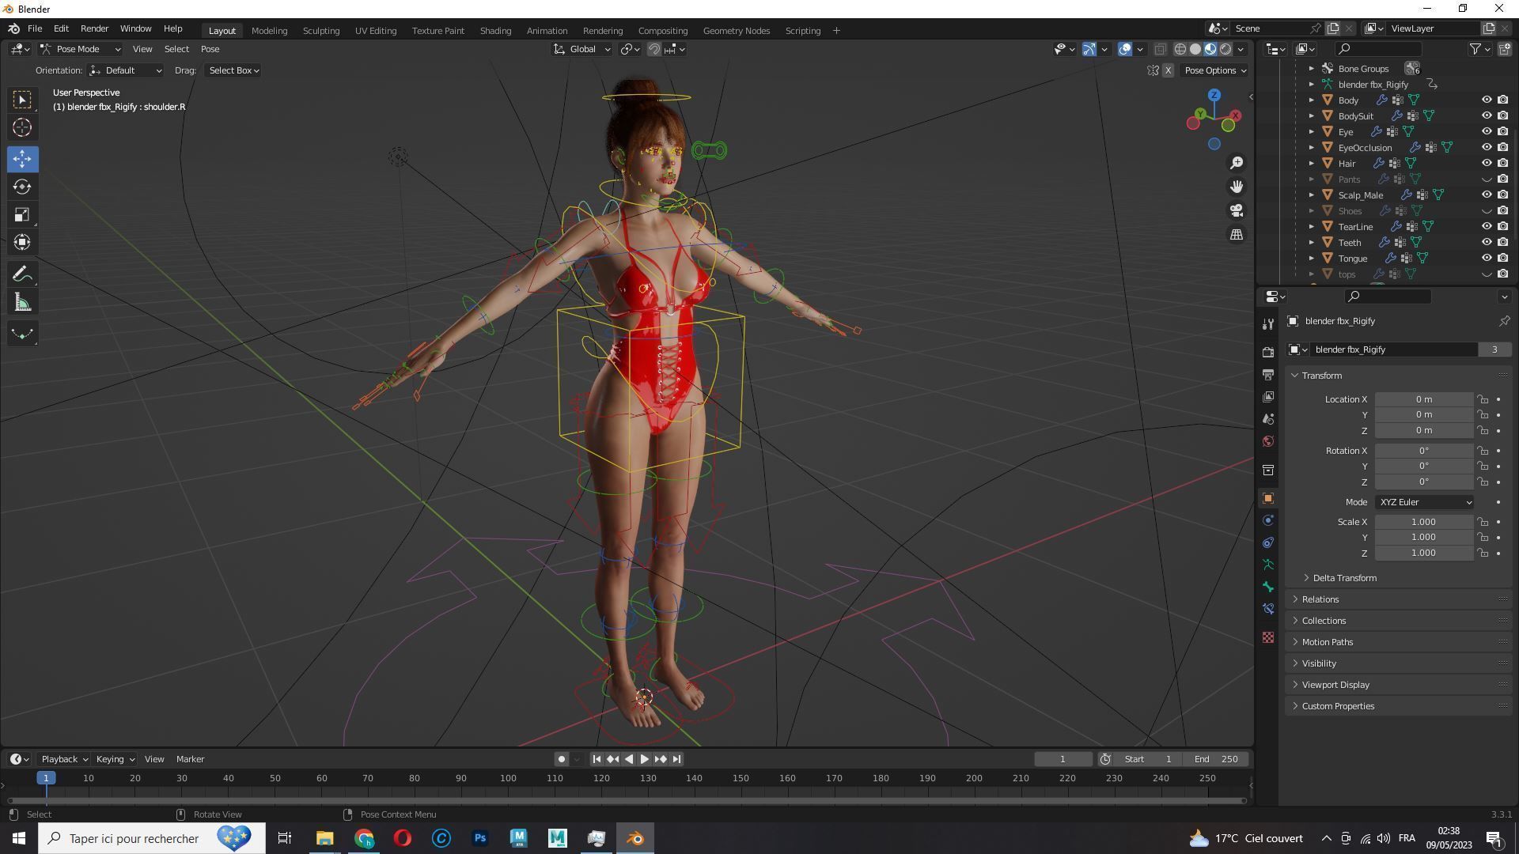Open the Pose Mode dropdown
Screen dimensions: 1519x854
(x=80, y=49)
